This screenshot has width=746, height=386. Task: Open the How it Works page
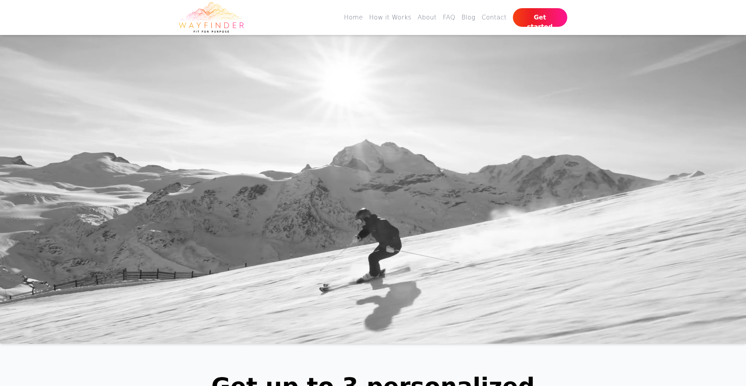click(390, 17)
